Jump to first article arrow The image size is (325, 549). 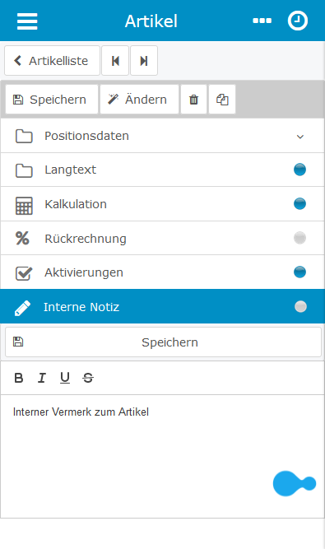click(115, 61)
